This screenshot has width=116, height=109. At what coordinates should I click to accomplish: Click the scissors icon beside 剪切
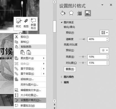(16, 37)
